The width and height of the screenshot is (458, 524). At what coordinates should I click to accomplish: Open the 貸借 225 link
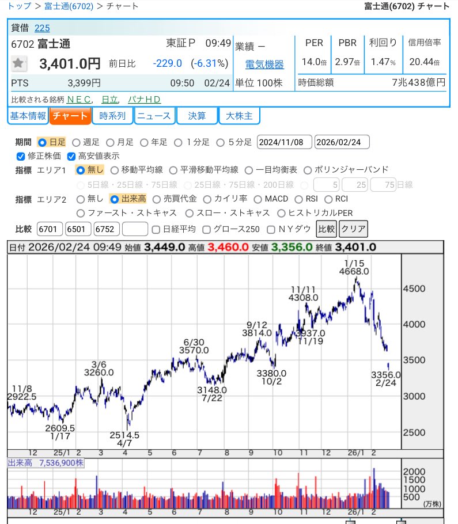click(x=42, y=28)
